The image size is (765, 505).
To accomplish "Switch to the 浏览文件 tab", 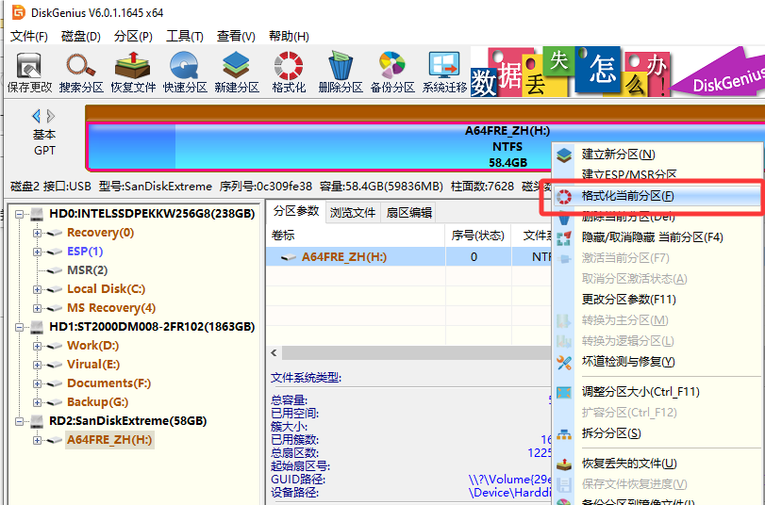I will tap(352, 213).
